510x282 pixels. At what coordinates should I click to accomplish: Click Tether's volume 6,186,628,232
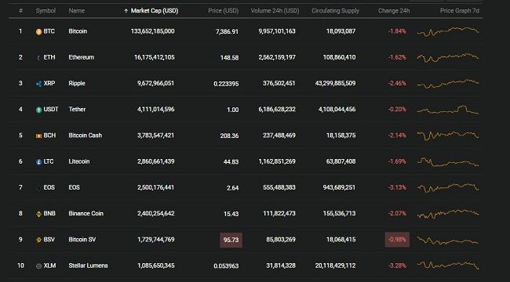[277, 109]
